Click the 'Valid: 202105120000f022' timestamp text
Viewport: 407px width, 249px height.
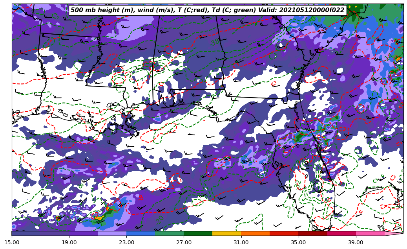301,10
